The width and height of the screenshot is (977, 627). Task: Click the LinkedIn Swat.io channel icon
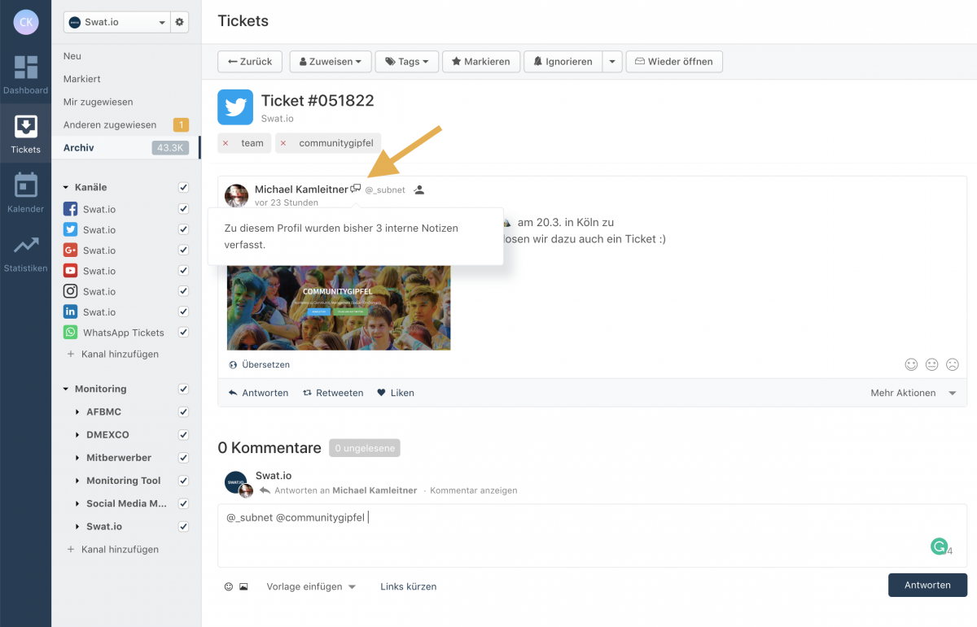click(x=71, y=312)
